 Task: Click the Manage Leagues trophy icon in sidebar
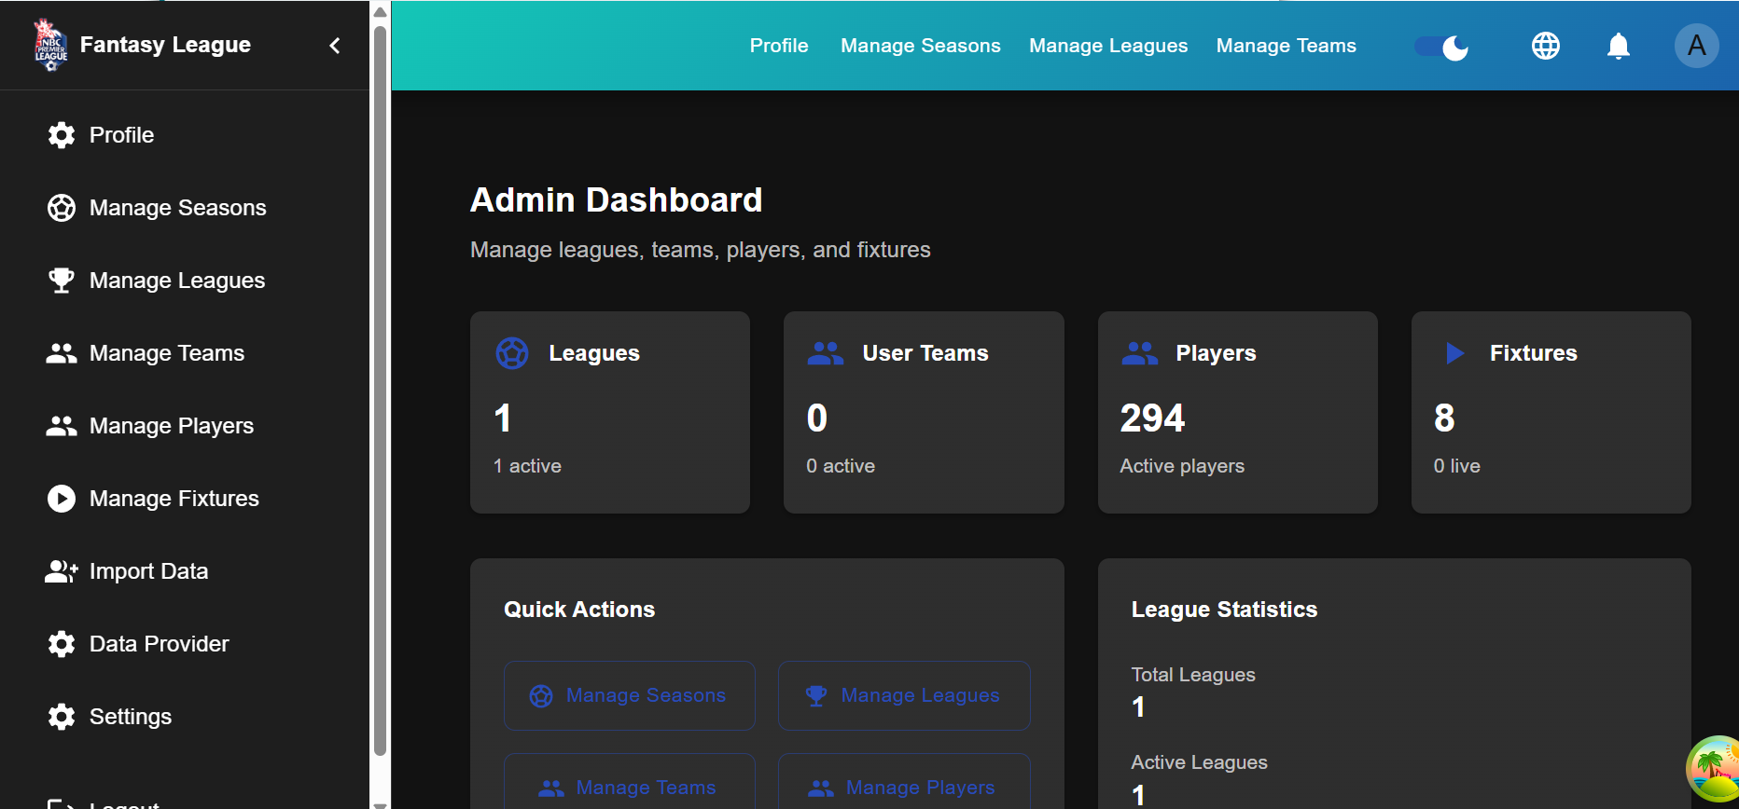pyautogui.click(x=62, y=281)
